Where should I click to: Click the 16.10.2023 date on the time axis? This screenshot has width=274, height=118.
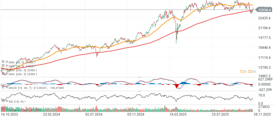coord(11,115)
